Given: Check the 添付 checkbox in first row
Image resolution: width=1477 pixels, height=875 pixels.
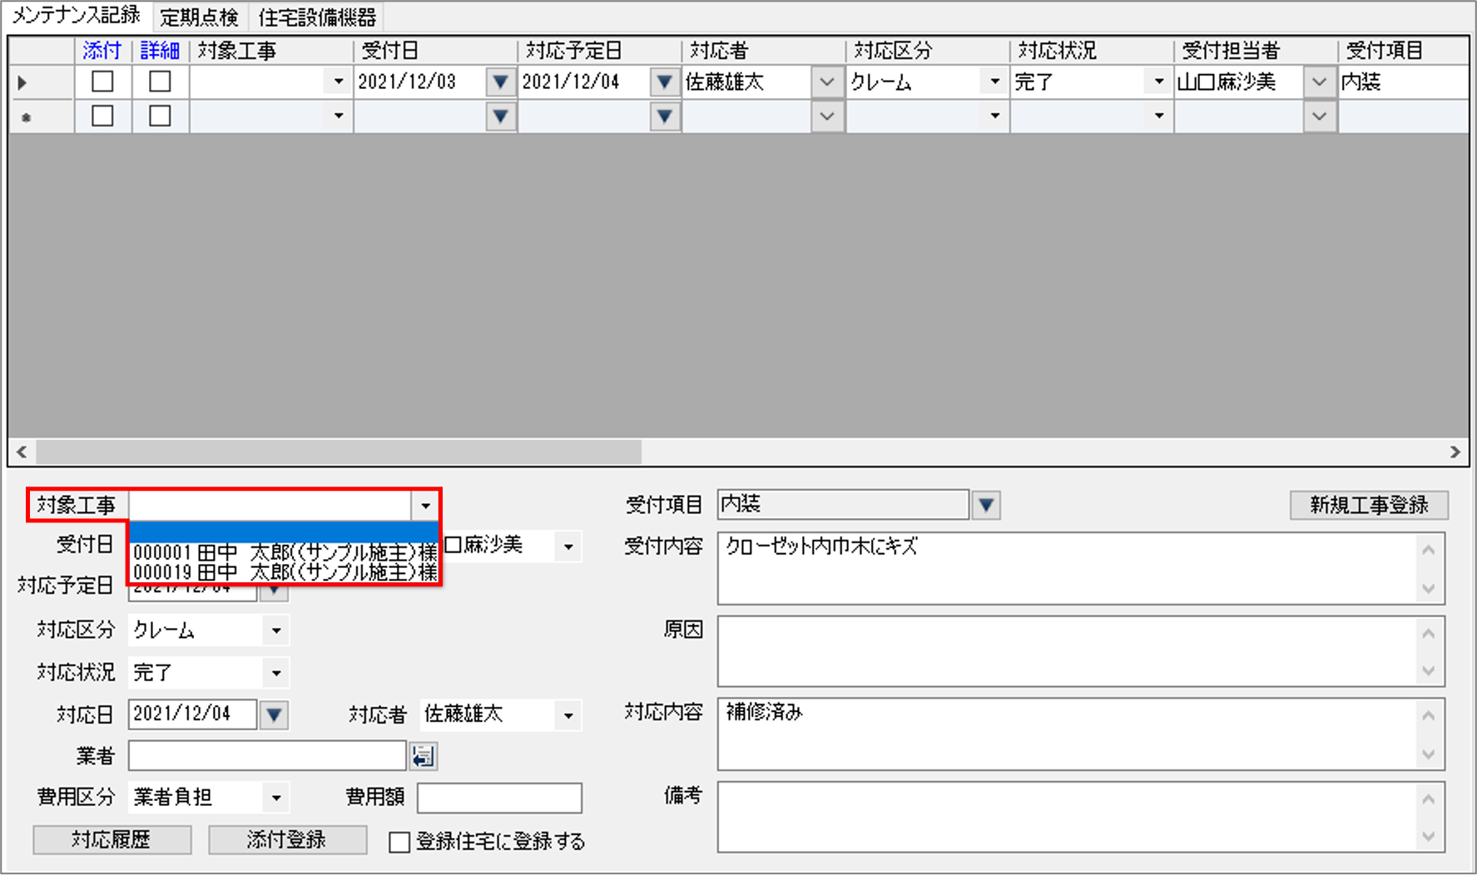Looking at the screenshot, I should [x=102, y=82].
